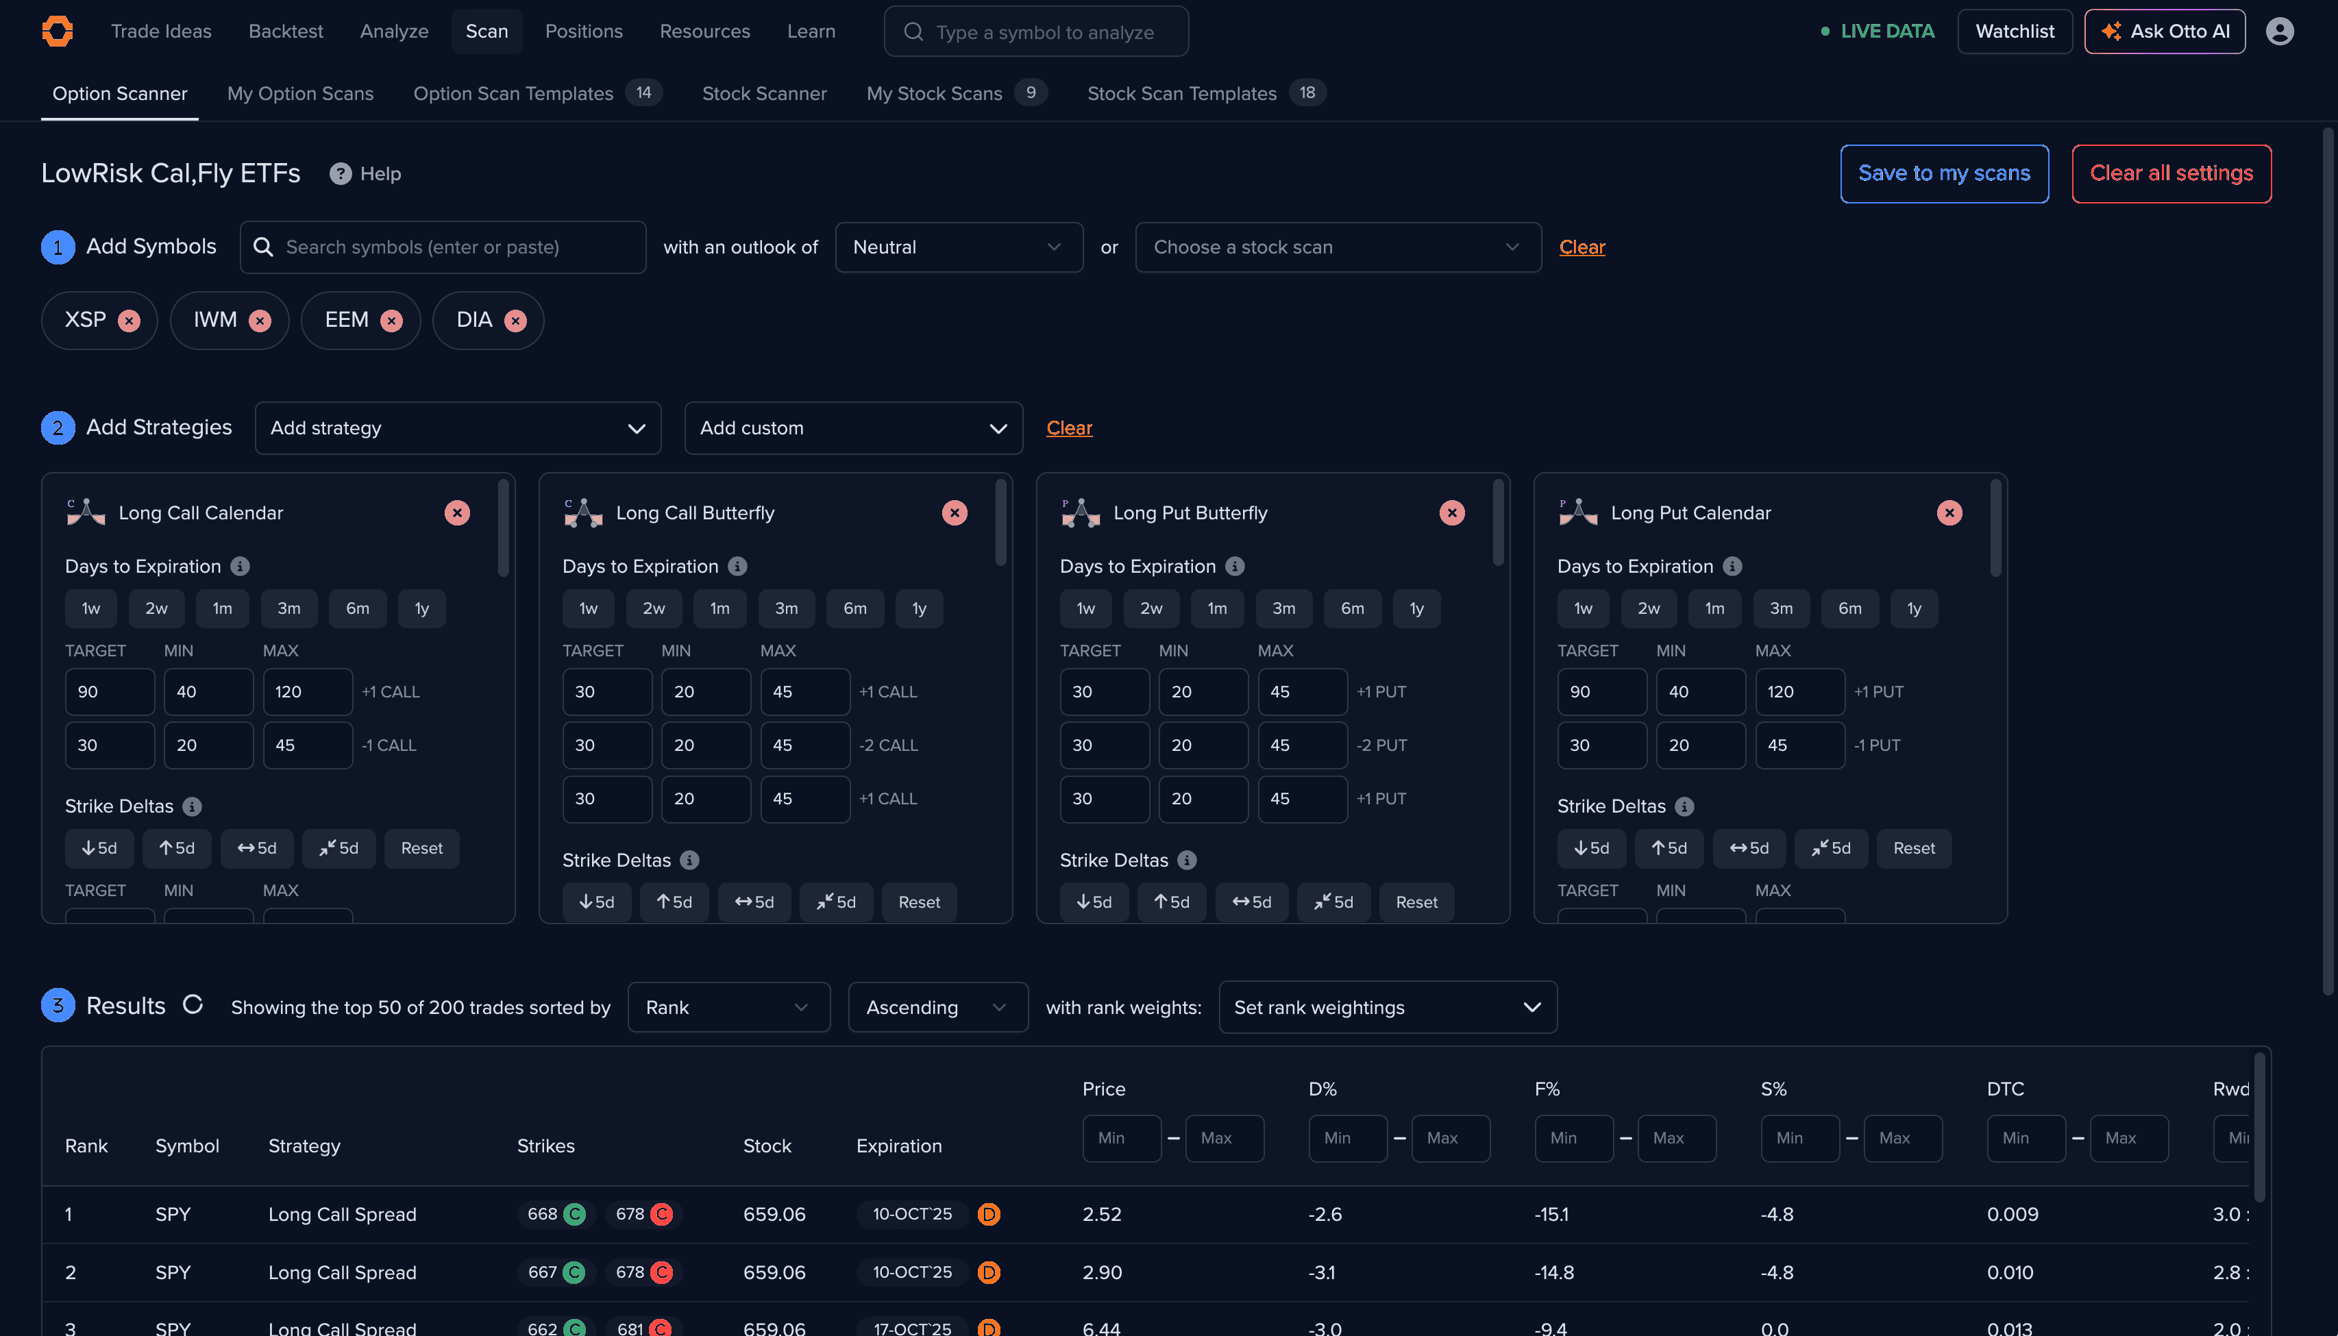Switch to the Stock Scanner tab
Image resolution: width=2338 pixels, height=1336 pixels.
(x=763, y=94)
